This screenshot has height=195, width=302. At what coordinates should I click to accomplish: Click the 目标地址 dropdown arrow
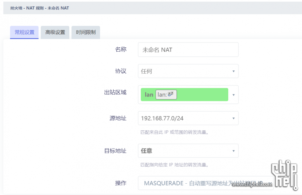point(234,151)
